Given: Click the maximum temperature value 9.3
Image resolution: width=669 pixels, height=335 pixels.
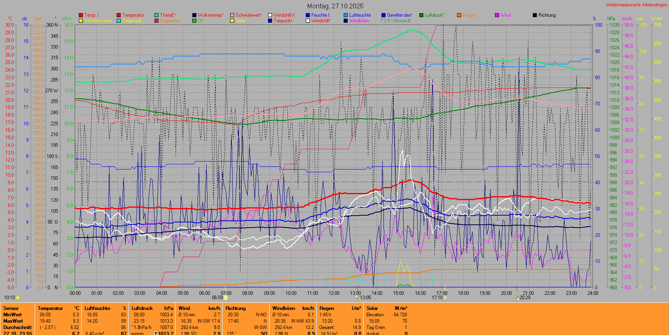Looking at the screenshot, I should 76,321.
